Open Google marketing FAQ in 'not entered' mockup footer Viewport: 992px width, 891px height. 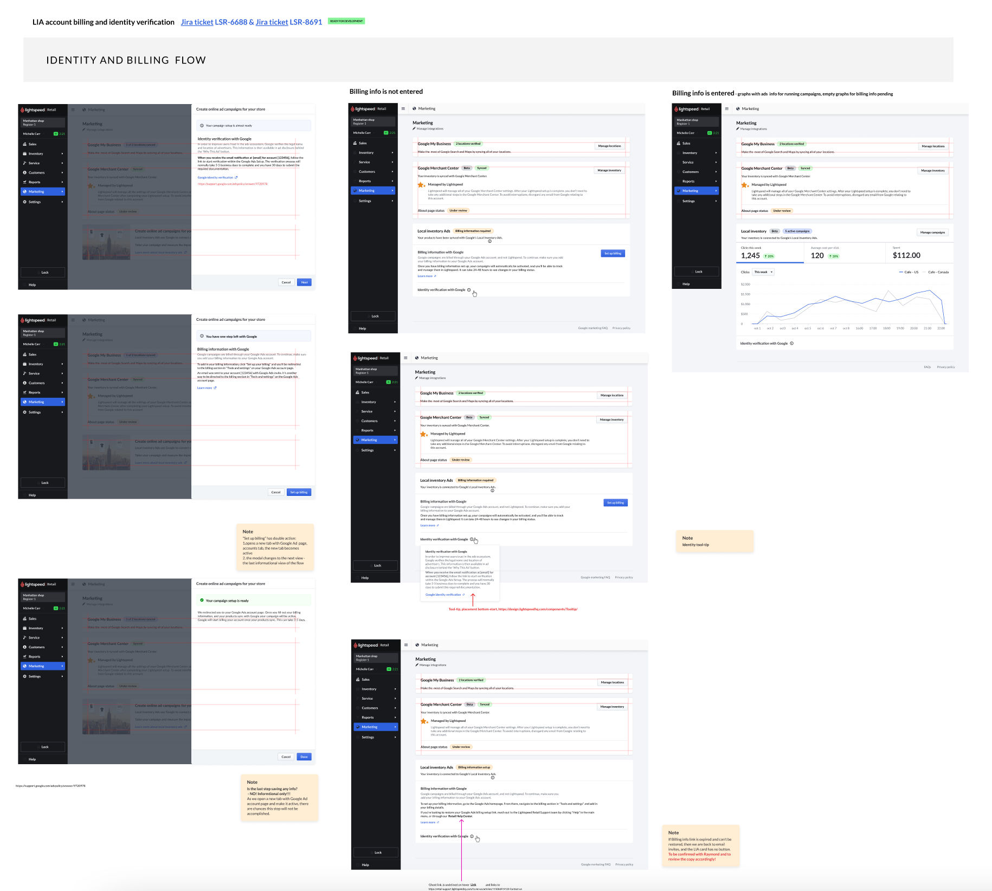coord(592,328)
